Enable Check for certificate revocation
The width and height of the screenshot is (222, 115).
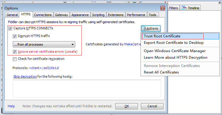pyautogui.click(x=15, y=59)
